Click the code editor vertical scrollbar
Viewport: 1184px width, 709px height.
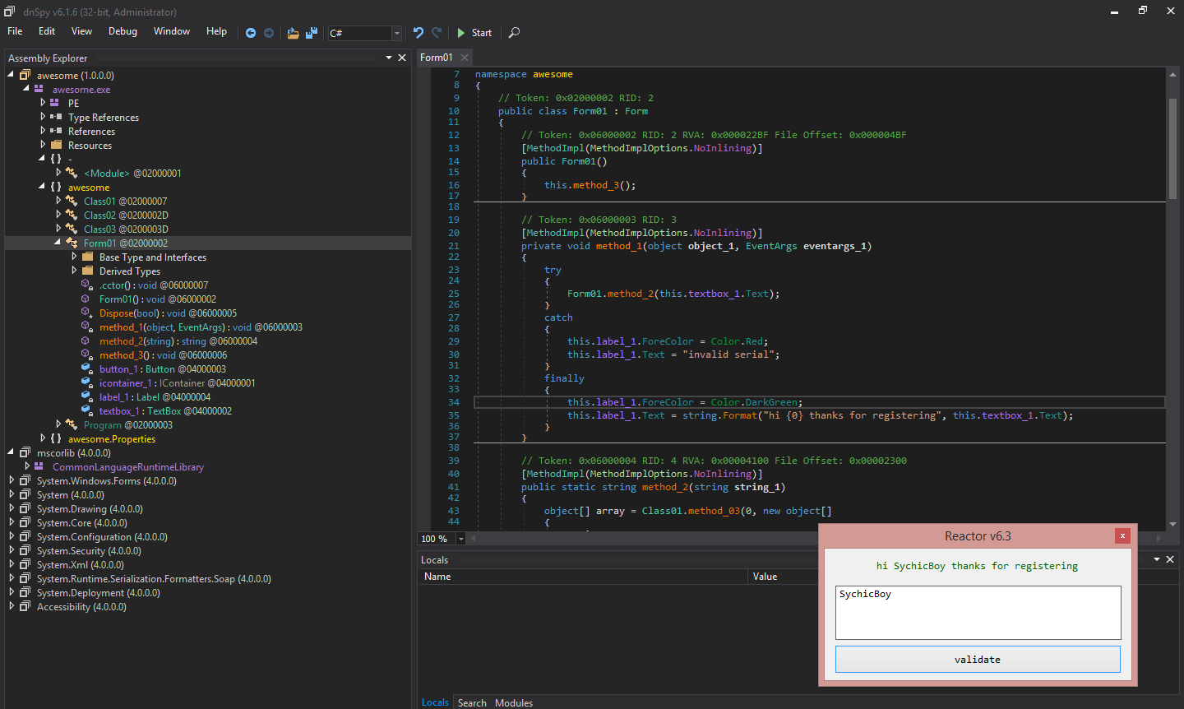(x=1172, y=148)
